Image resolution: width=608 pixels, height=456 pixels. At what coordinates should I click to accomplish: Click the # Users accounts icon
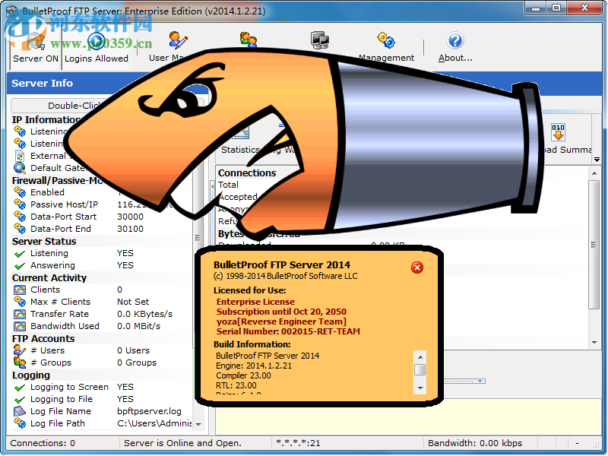click(19, 350)
